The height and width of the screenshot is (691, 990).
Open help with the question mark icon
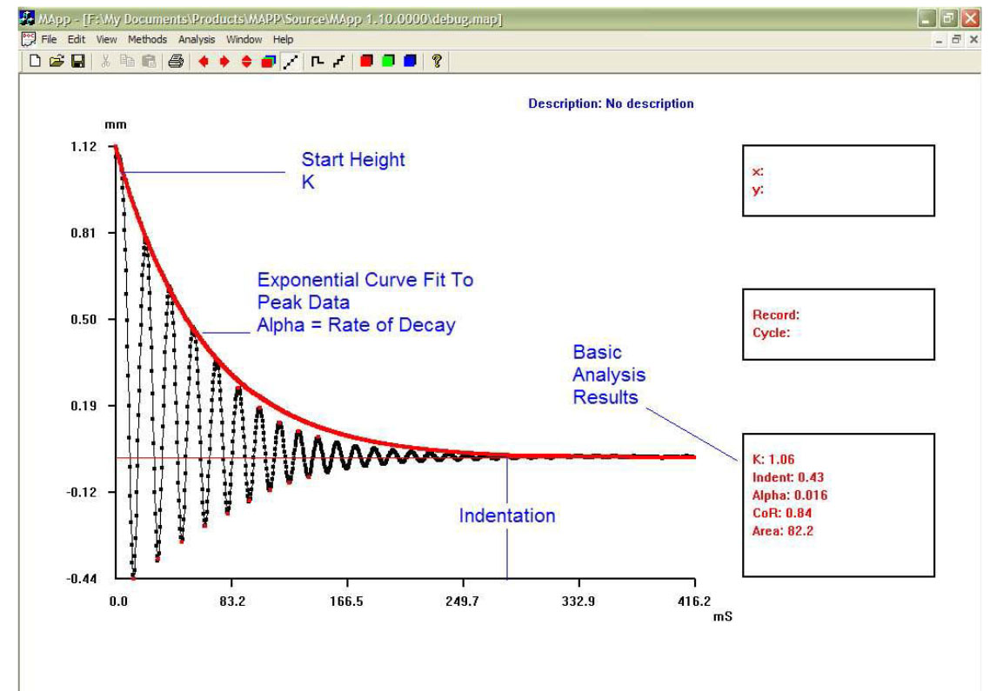coord(438,61)
